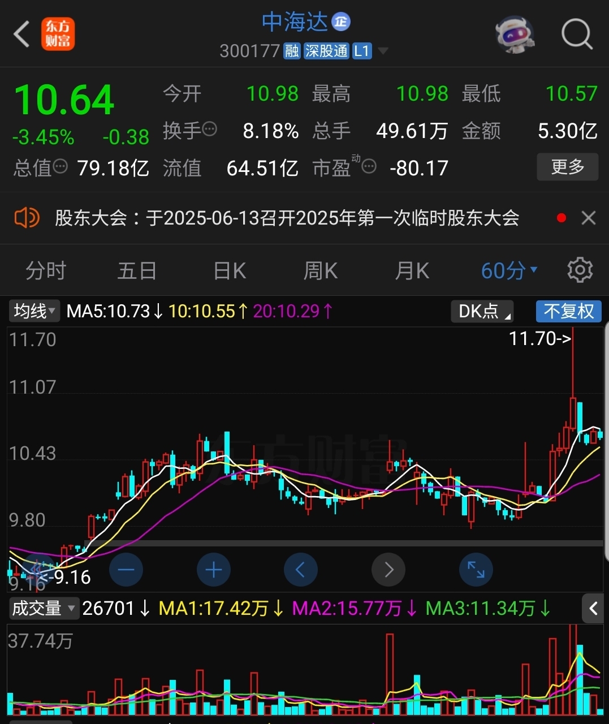The height and width of the screenshot is (724, 609).
Task: Tap the 总手 value 49.61万
Action: (x=412, y=131)
